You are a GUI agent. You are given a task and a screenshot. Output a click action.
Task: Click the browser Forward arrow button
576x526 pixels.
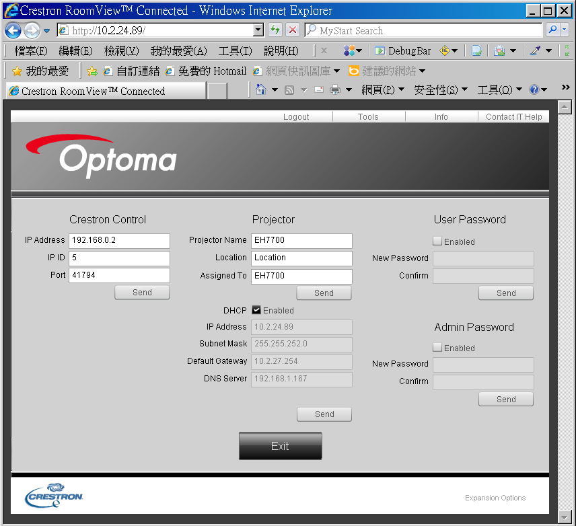click(32, 30)
